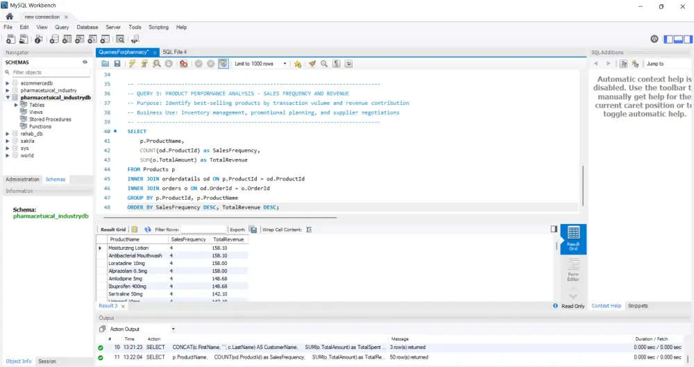Save the script using the floppy disk icon
The image size is (694, 367).
tap(117, 64)
